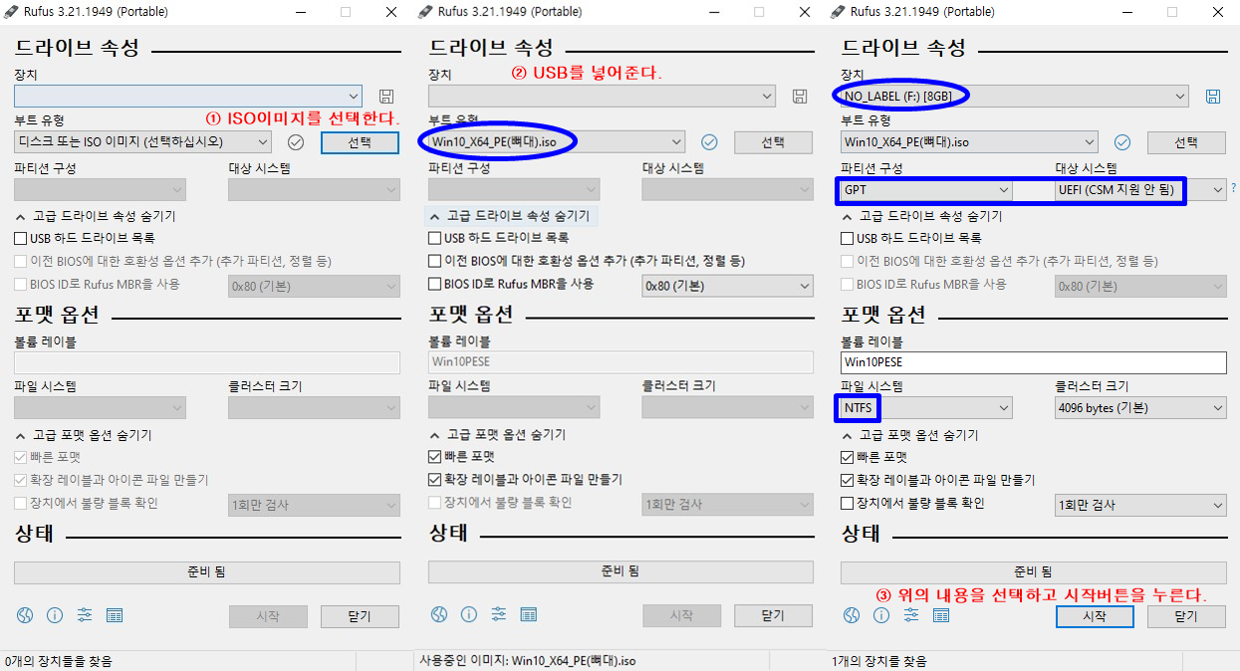Click status text 1개의 장치를 찾음
The width and height of the screenshot is (1240, 671).
879,661
